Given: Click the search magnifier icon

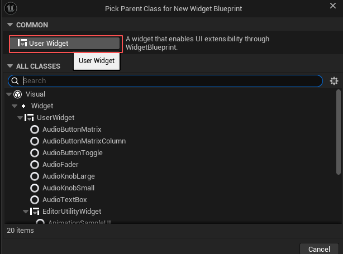Looking at the screenshot, I should (15, 81).
